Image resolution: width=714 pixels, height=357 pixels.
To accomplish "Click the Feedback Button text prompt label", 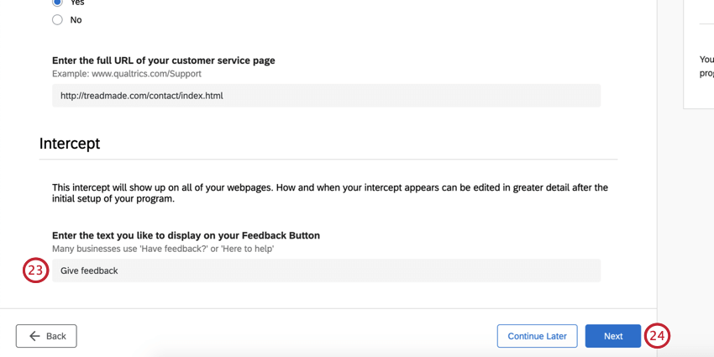I will [186, 235].
